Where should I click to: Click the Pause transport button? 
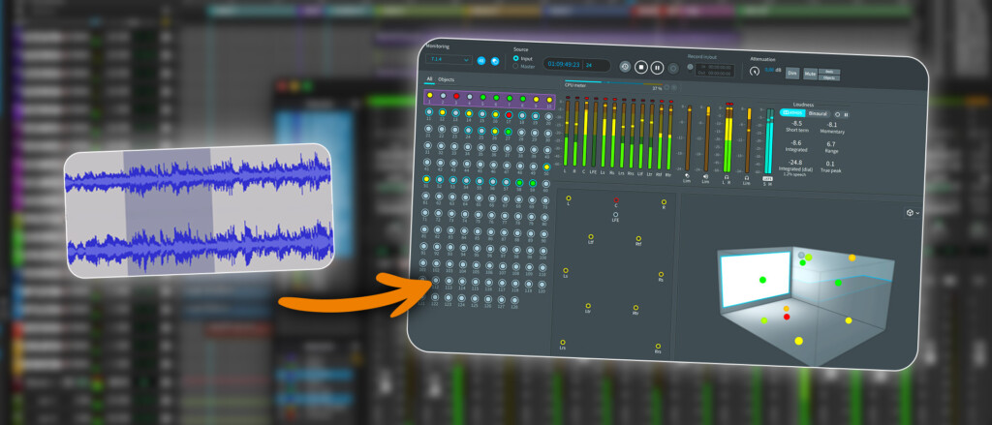(657, 67)
